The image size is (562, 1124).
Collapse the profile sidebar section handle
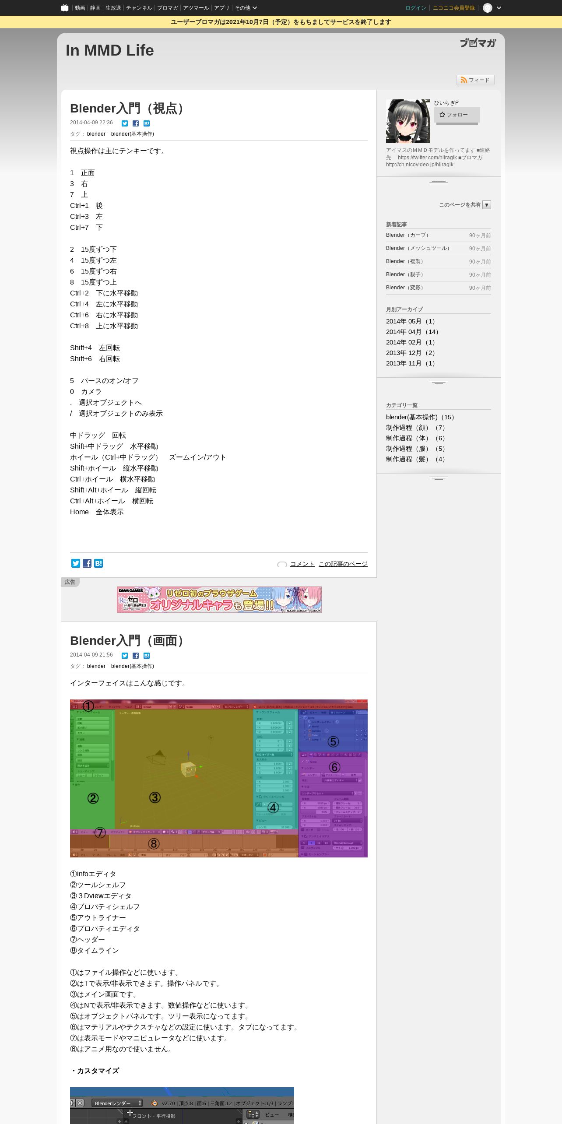click(x=439, y=181)
